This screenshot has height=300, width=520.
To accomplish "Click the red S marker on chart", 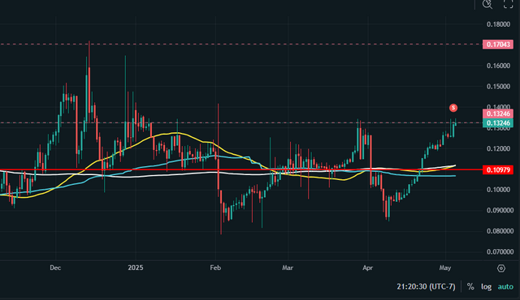I will [453, 108].
